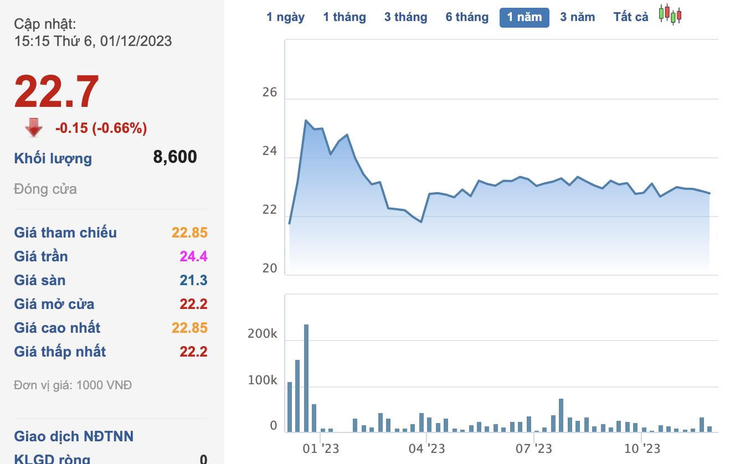Click the 07 '23 timeline label
The width and height of the screenshot is (730, 464).
[x=534, y=448]
